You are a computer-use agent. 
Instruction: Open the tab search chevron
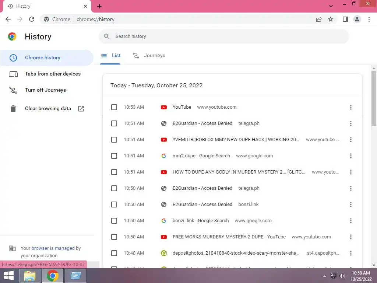pyautogui.click(x=331, y=6)
